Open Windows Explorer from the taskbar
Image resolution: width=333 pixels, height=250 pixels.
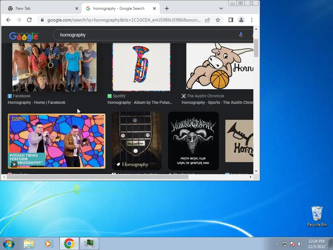29,243
